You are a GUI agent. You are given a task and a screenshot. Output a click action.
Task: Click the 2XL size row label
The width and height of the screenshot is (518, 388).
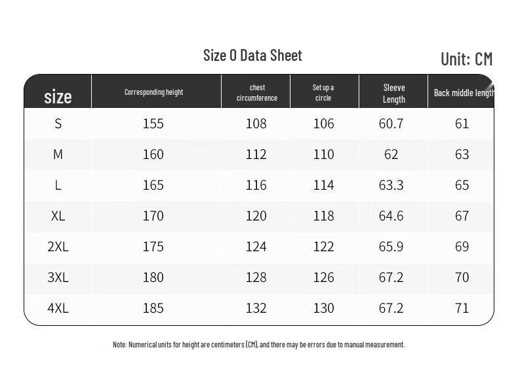pos(58,247)
